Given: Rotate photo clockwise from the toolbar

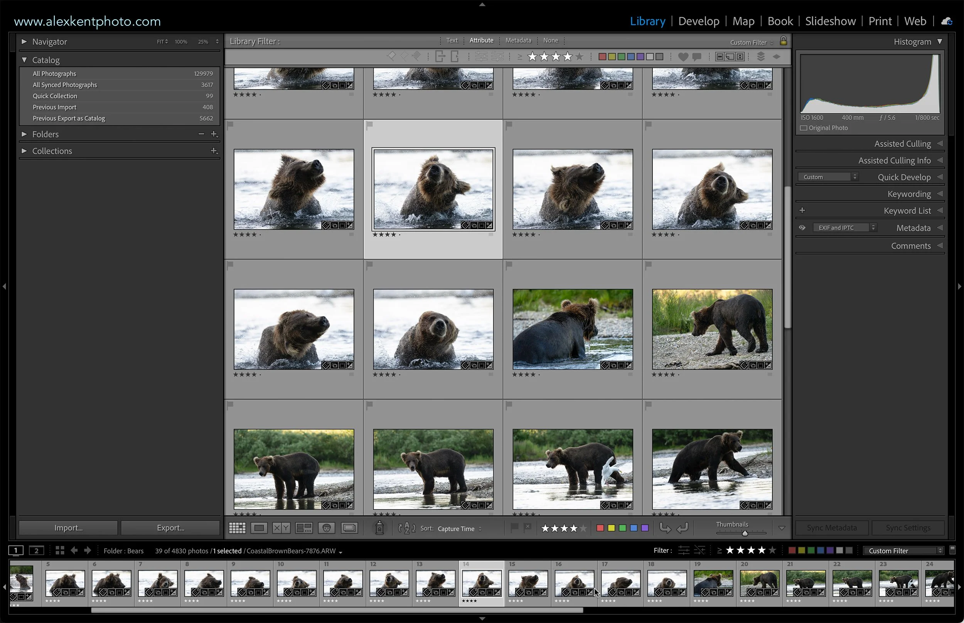Looking at the screenshot, I should (683, 527).
